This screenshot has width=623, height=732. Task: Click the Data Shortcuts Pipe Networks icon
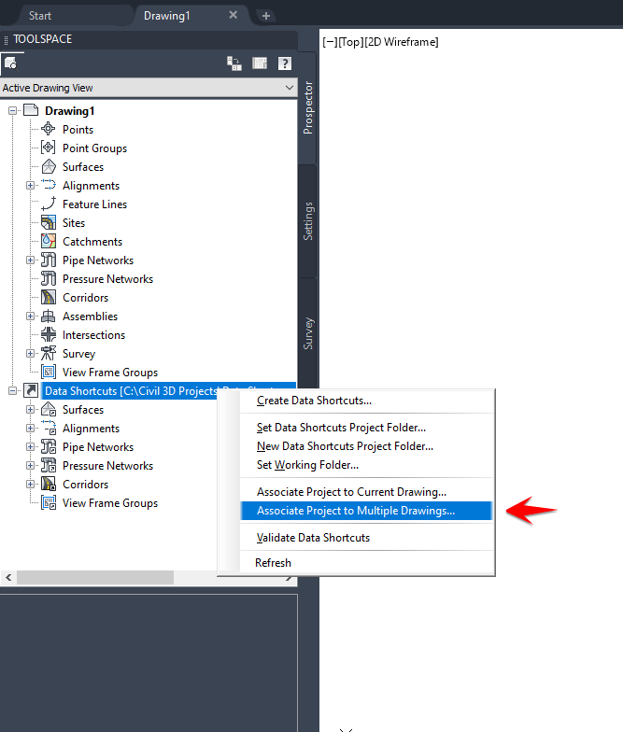tap(49, 446)
